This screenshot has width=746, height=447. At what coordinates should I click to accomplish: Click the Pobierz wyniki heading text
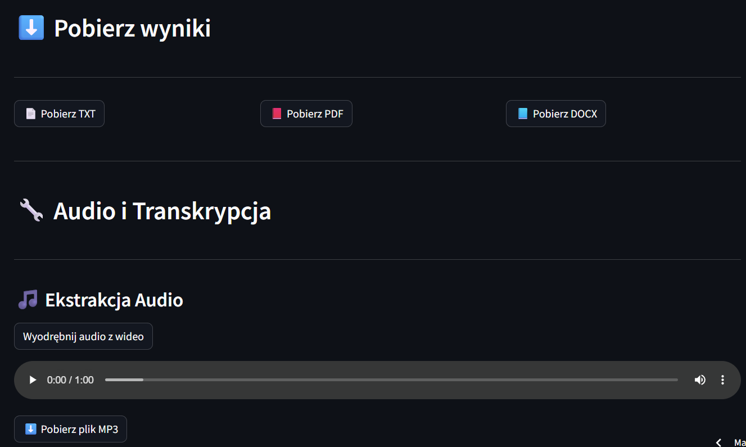click(132, 28)
